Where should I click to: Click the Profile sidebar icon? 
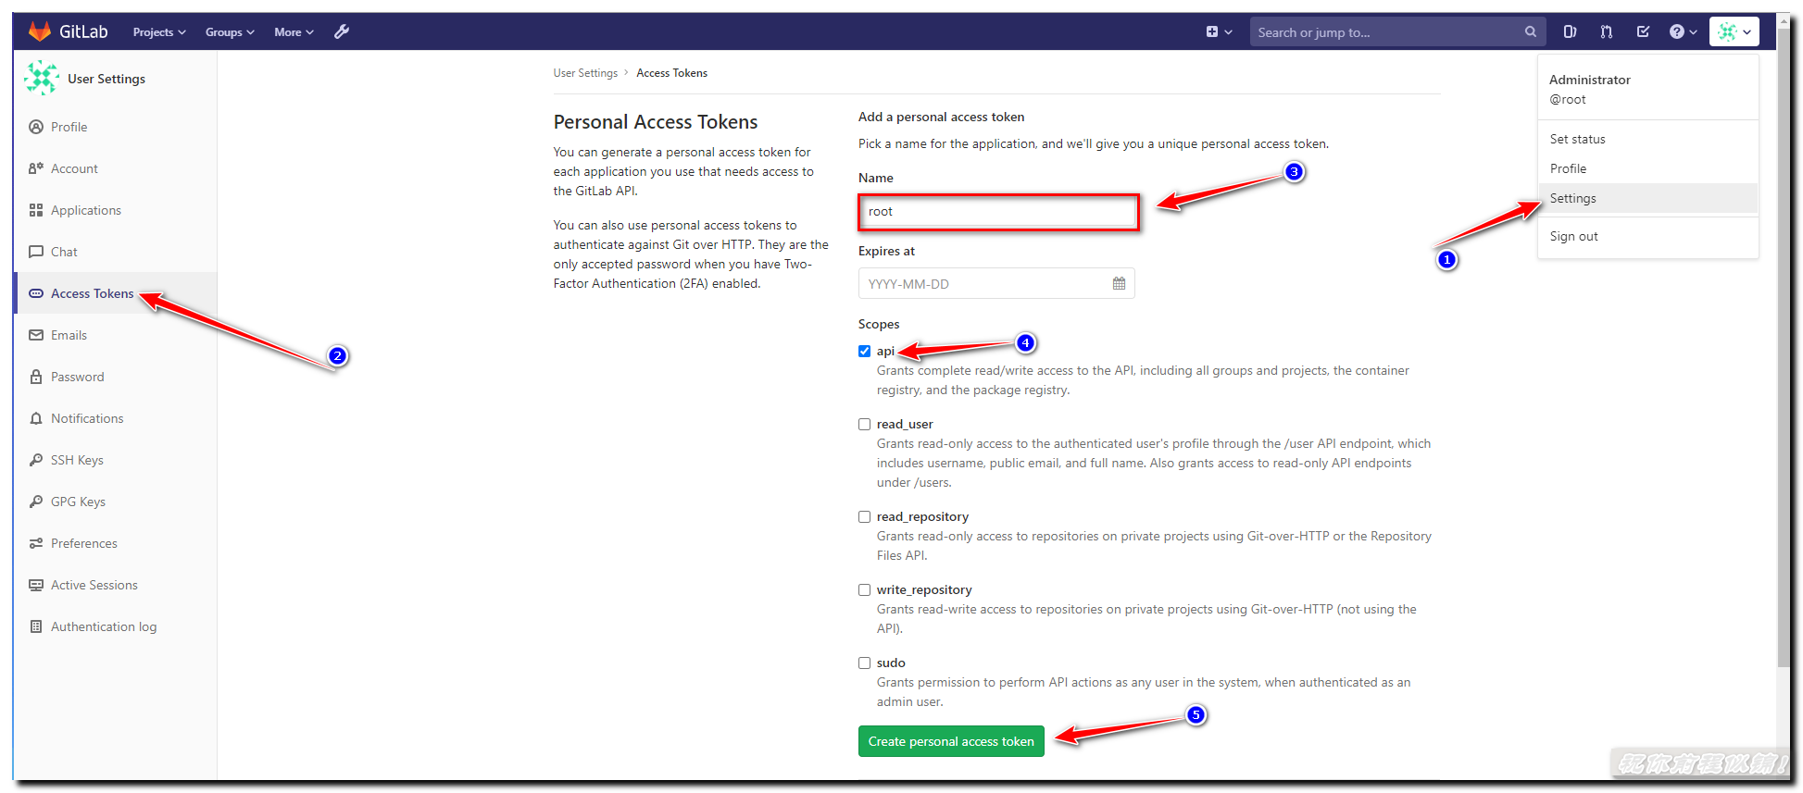36,127
